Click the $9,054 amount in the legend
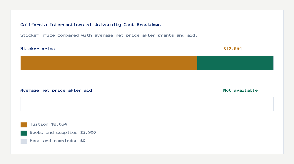 [x=59, y=124]
